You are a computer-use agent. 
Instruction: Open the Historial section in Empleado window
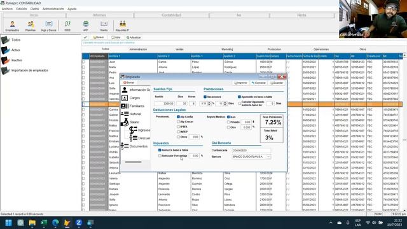(x=131, y=114)
